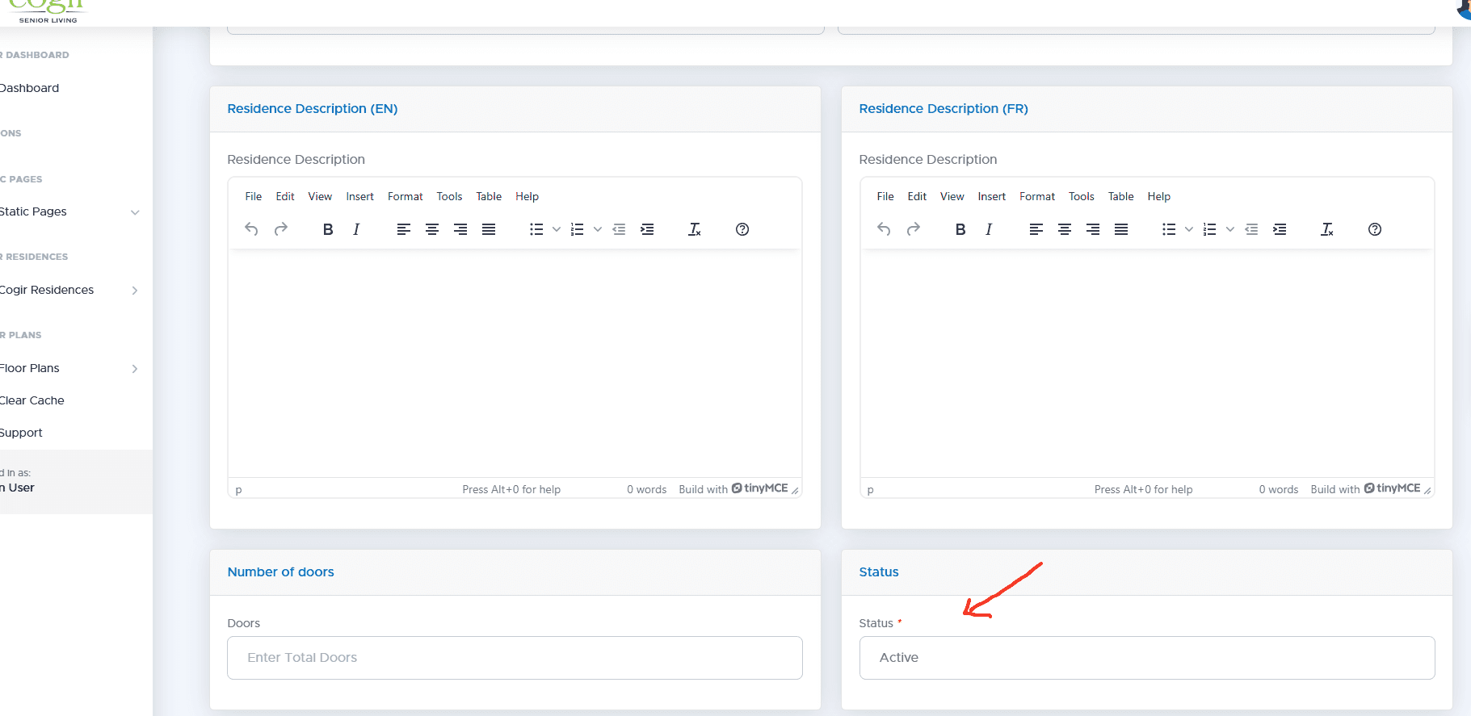Open Tools menu in EN editor
This screenshot has height=716, width=1471.
tap(450, 196)
